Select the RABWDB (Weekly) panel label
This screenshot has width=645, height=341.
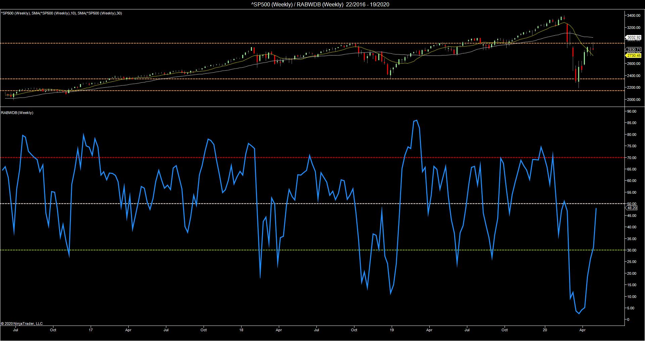(x=17, y=113)
